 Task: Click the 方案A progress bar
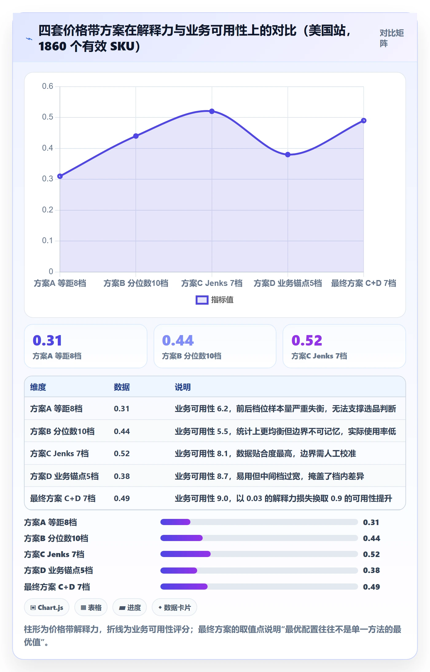259,522
